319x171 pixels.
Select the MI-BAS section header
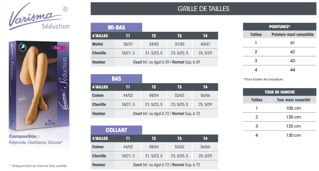click(x=116, y=27)
